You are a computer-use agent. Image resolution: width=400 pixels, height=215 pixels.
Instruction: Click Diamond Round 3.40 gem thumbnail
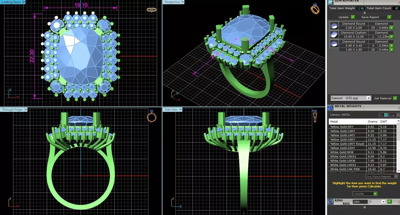[x=334, y=44]
